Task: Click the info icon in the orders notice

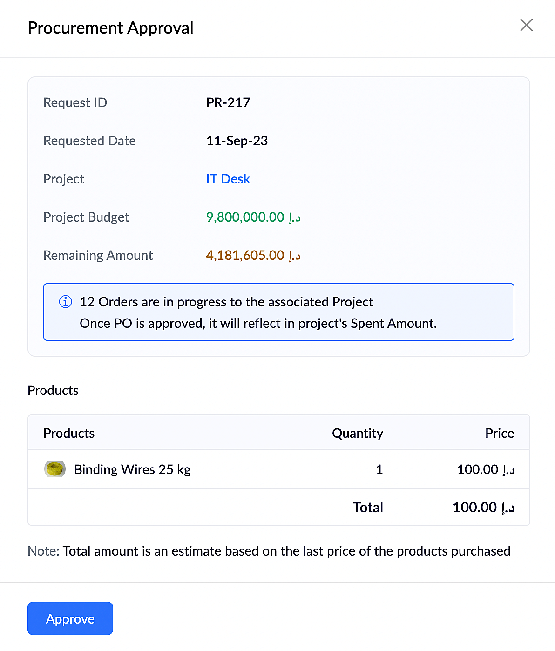Action: [66, 302]
